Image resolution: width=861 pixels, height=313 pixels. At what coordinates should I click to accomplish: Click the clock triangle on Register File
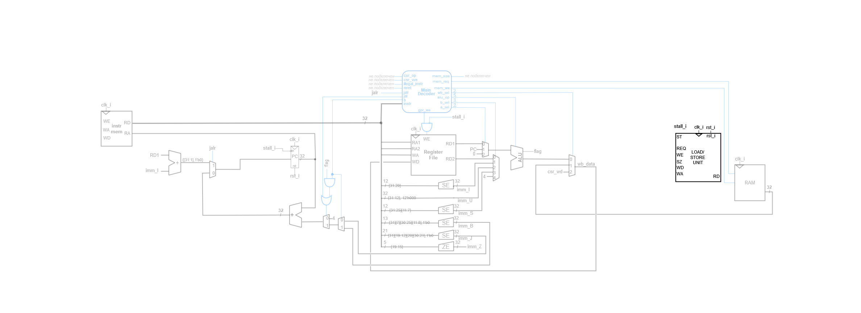416,137
